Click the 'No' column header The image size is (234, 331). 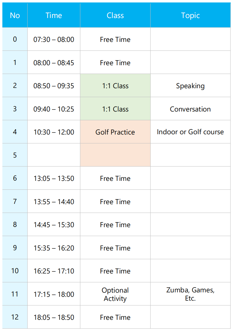(15, 15)
